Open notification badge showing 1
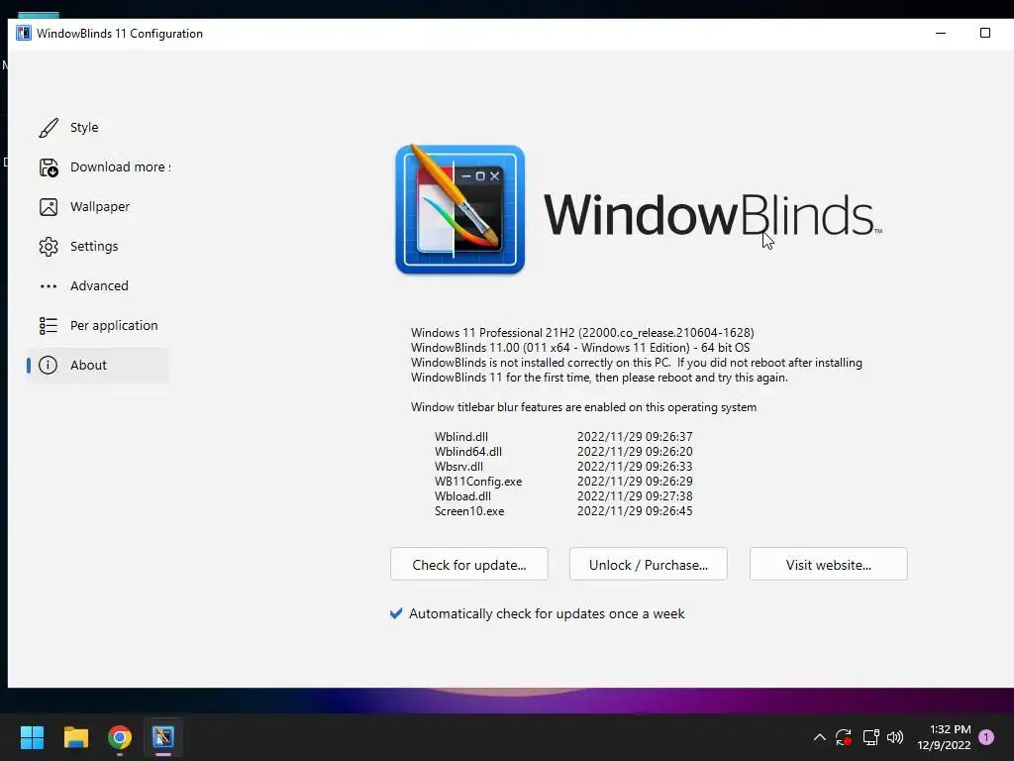The image size is (1014, 761). click(986, 737)
